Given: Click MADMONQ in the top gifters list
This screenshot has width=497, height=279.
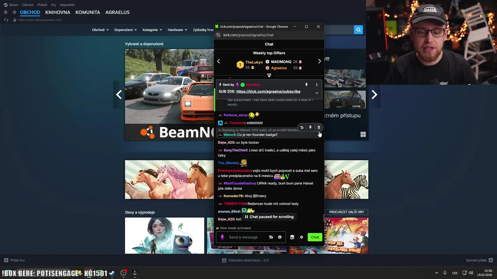Looking at the screenshot, I should [281, 62].
